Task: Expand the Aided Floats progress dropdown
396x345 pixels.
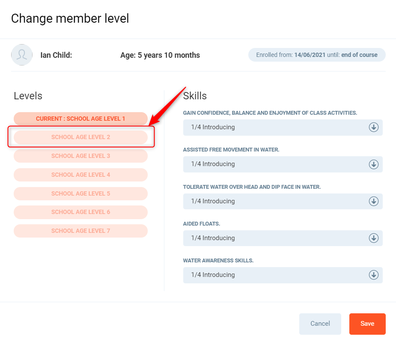Action: coord(276,238)
